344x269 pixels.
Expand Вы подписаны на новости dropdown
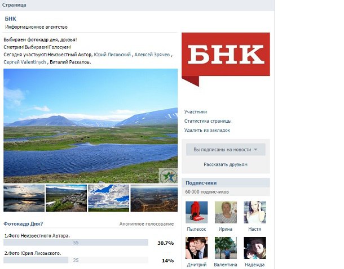(226, 150)
